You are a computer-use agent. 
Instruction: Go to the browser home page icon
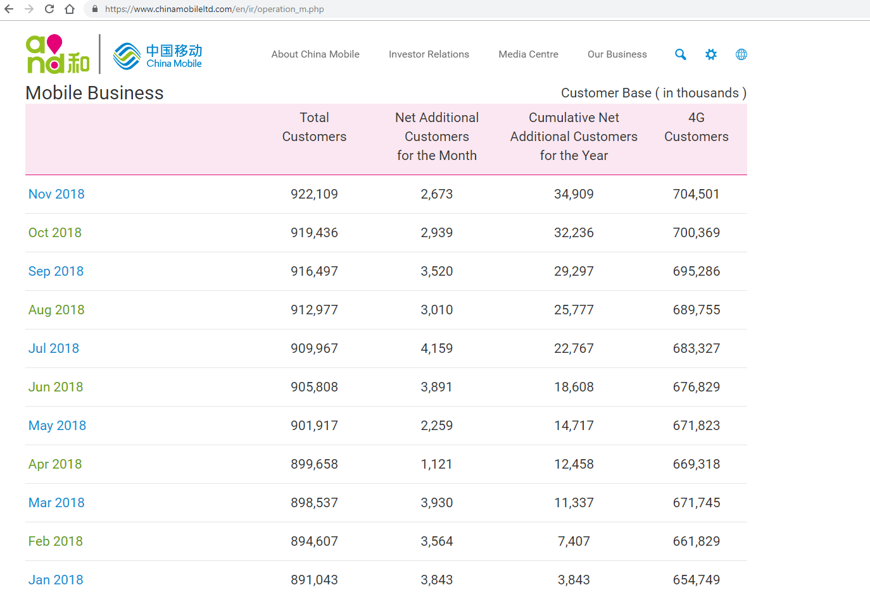pyautogui.click(x=70, y=9)
